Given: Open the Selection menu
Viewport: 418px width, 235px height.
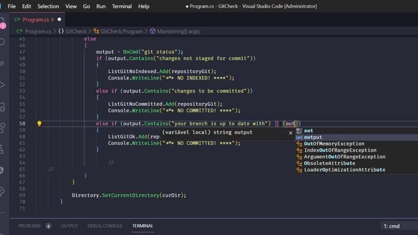Looking at the screenshot, I should click(x=48, y=6).
